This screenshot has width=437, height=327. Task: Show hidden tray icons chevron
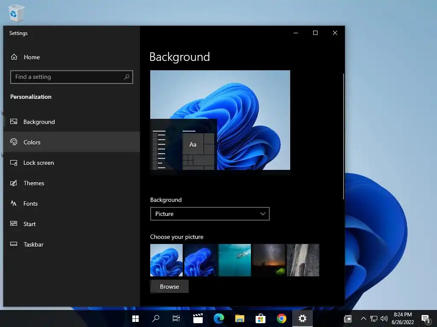[x=364, y=318]
